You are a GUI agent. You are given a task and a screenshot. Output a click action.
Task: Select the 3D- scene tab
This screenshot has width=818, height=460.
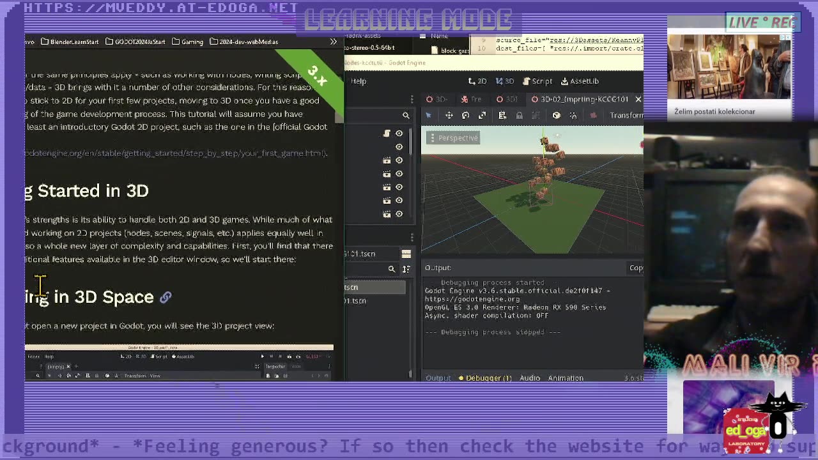coord(436,99)
